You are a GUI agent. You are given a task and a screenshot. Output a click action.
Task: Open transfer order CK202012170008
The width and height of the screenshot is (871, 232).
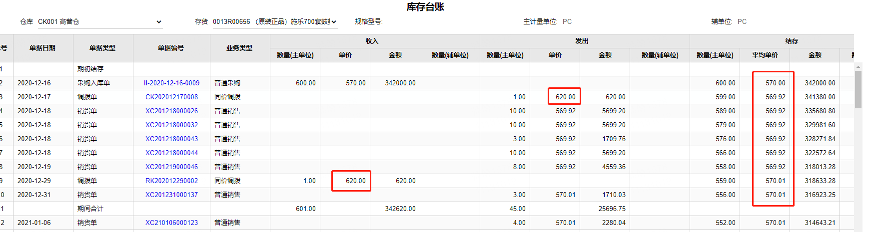171,97
